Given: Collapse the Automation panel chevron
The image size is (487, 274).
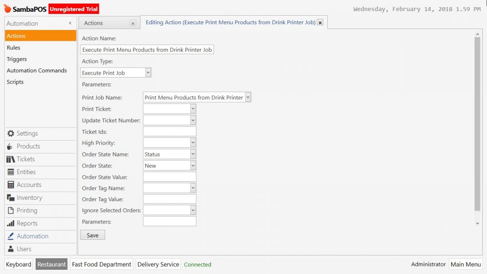Looking at the screenshot, I should click(70, 23).
